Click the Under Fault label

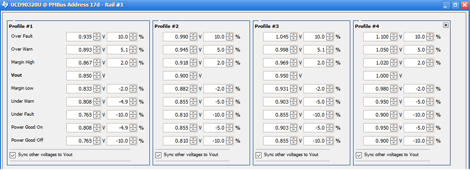click(x=22, y=114)
